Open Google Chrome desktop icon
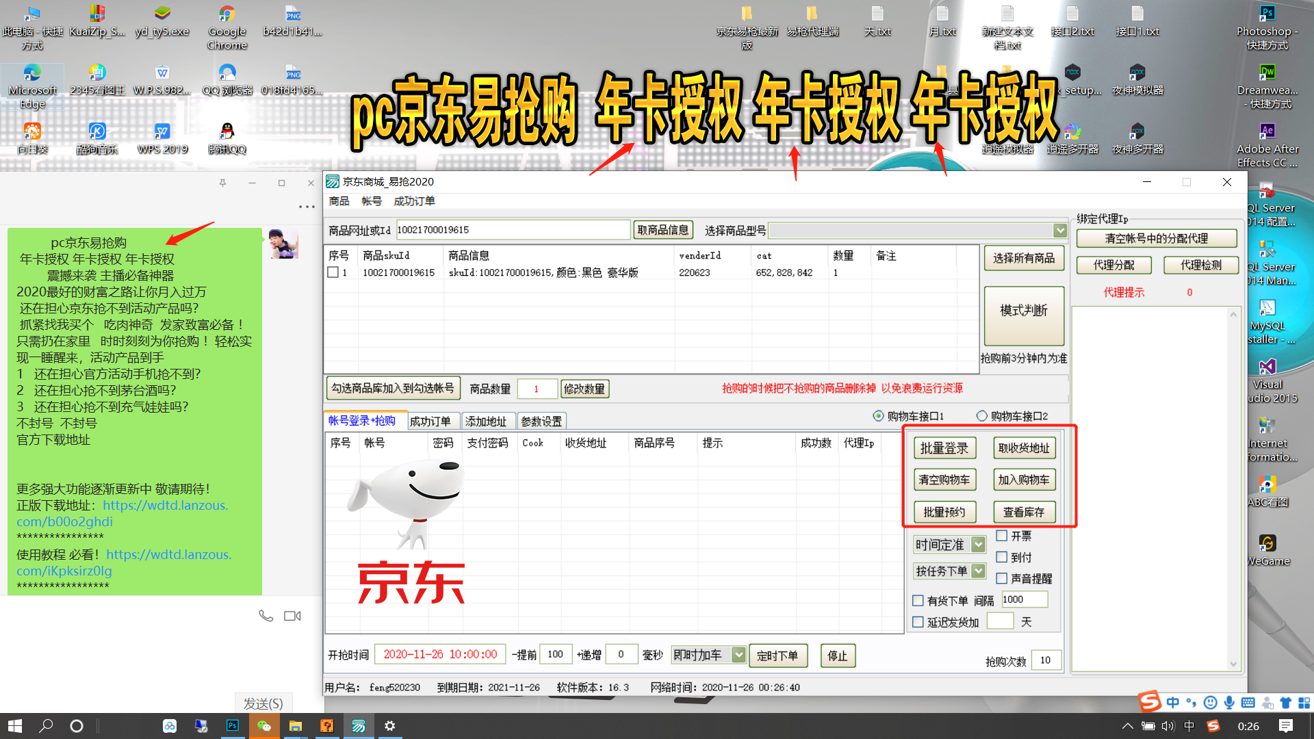The width and height of the screenshot is (1314, 739). tap(227, 27)
